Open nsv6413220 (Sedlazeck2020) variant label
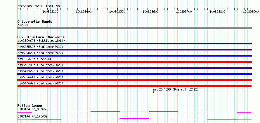This screenshot has height=123, width=260. (x=40, y=71)
